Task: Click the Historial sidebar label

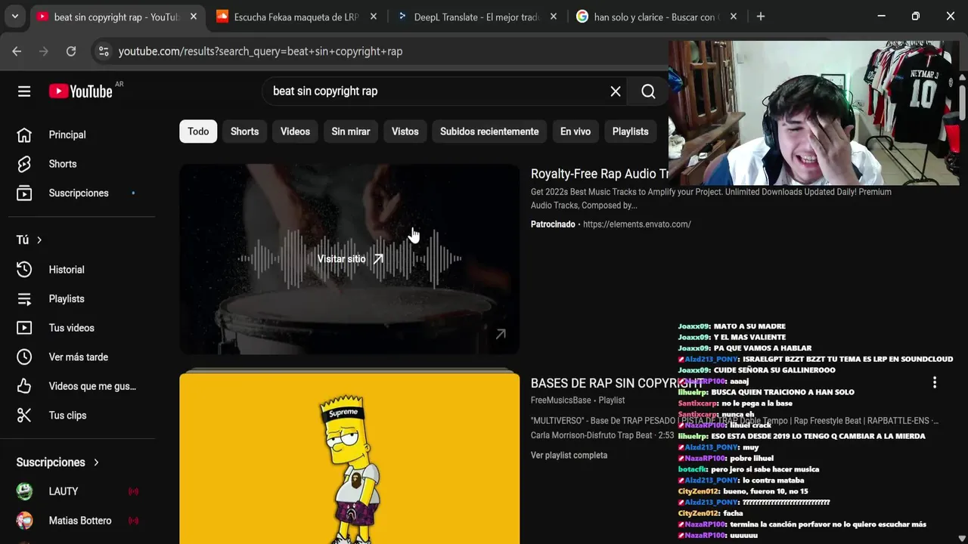Action: pyautogui.click(x=67, y=270)
